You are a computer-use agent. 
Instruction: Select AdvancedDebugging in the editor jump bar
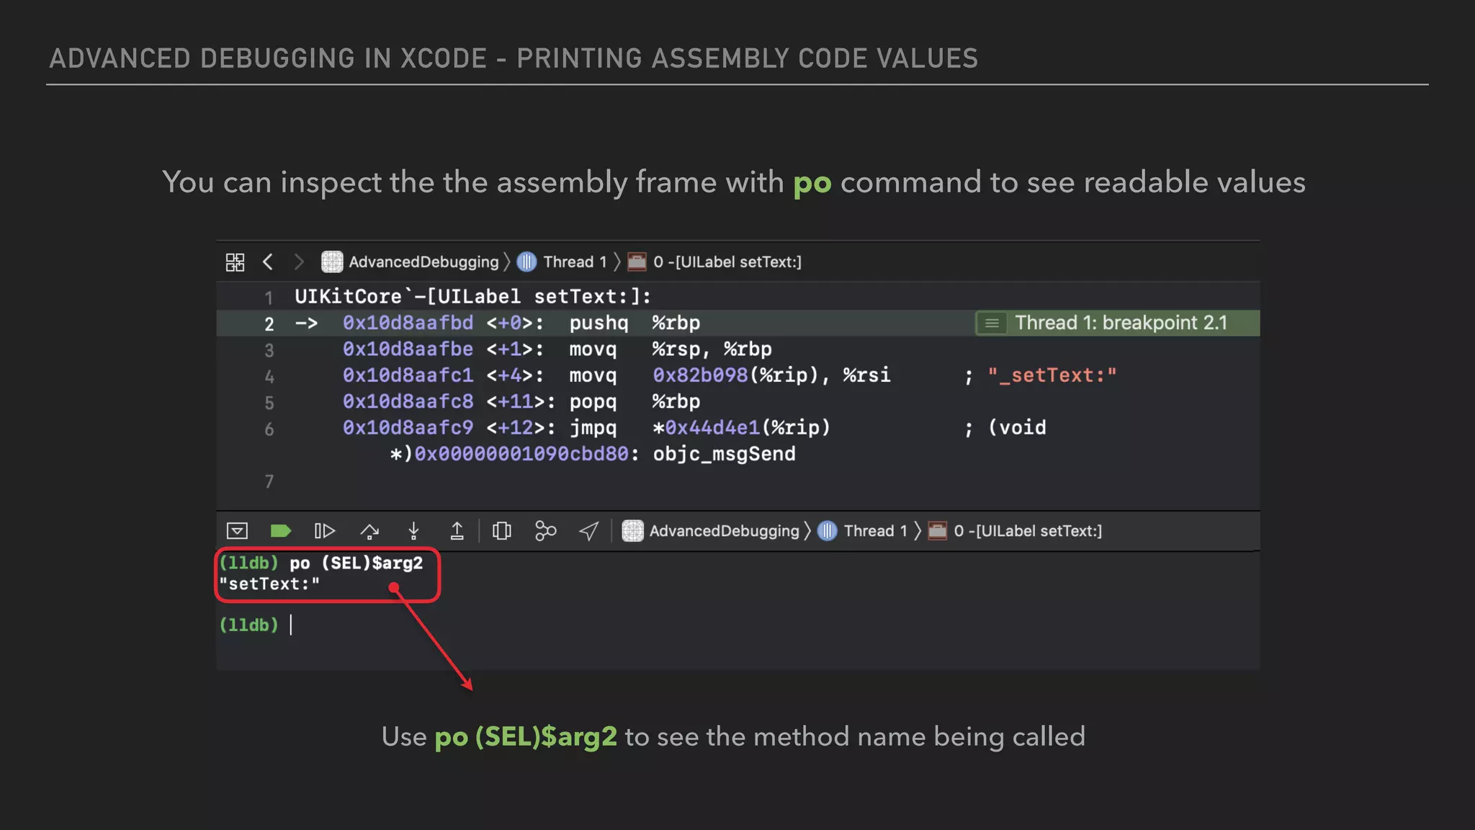point(410,262)
